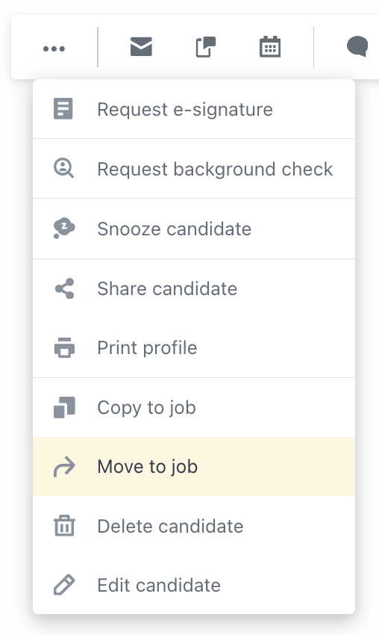Viewport: 379px width, 635px height.
Task: Open the calendar scheduling icon
Action: [270, 47]
